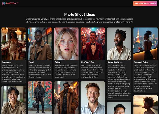Image resolution: width=159 pixels, height=114 pixels.
Task: Open the Author Headshots photo
Action: (119, 44)
